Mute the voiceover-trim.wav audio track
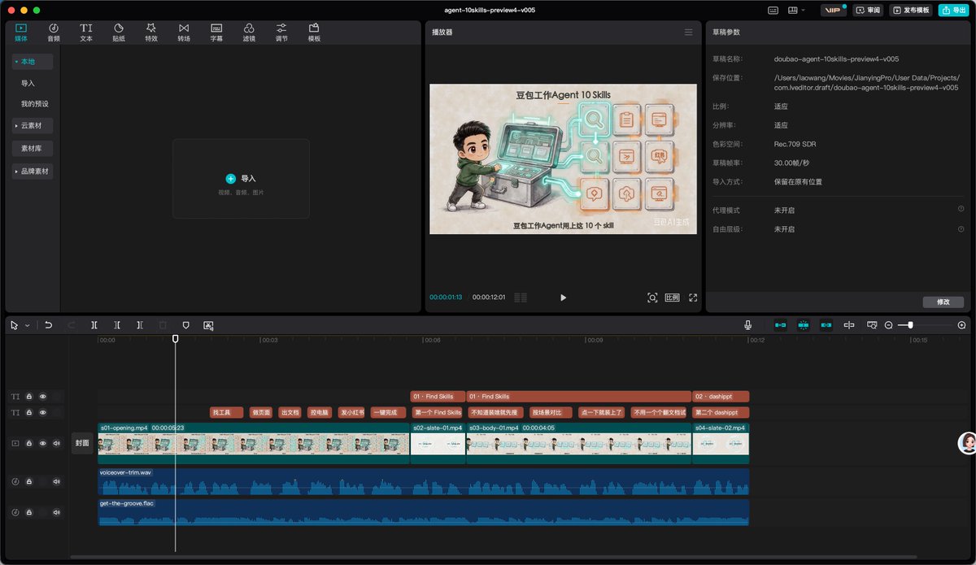Screen dimensions: 976x565 pos(57,481)
